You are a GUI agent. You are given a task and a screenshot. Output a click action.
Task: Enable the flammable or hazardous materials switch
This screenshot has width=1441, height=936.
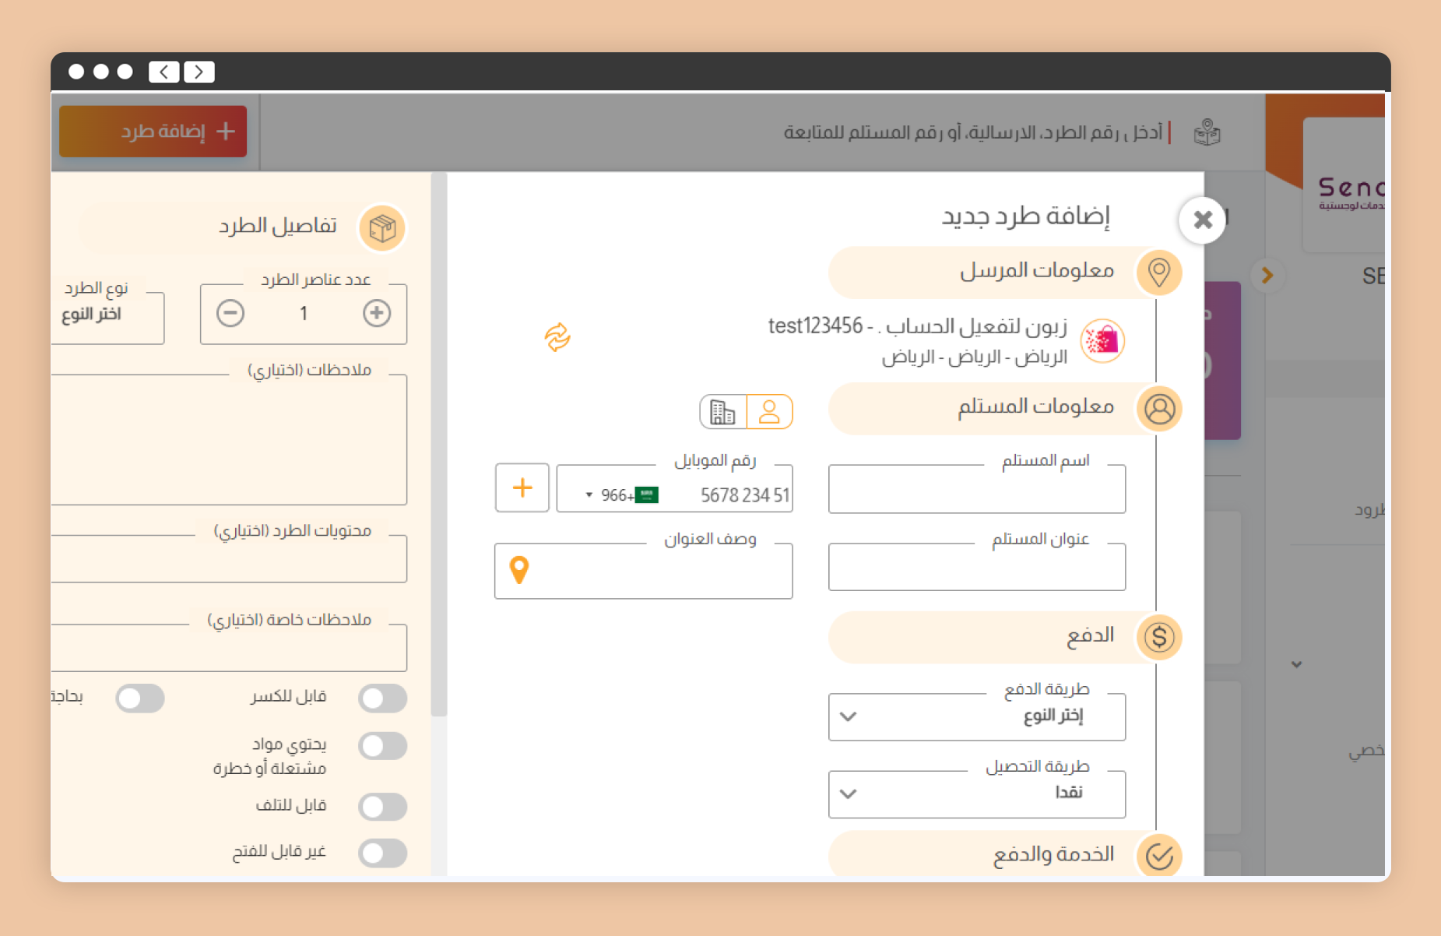click(x=382, y=746)
